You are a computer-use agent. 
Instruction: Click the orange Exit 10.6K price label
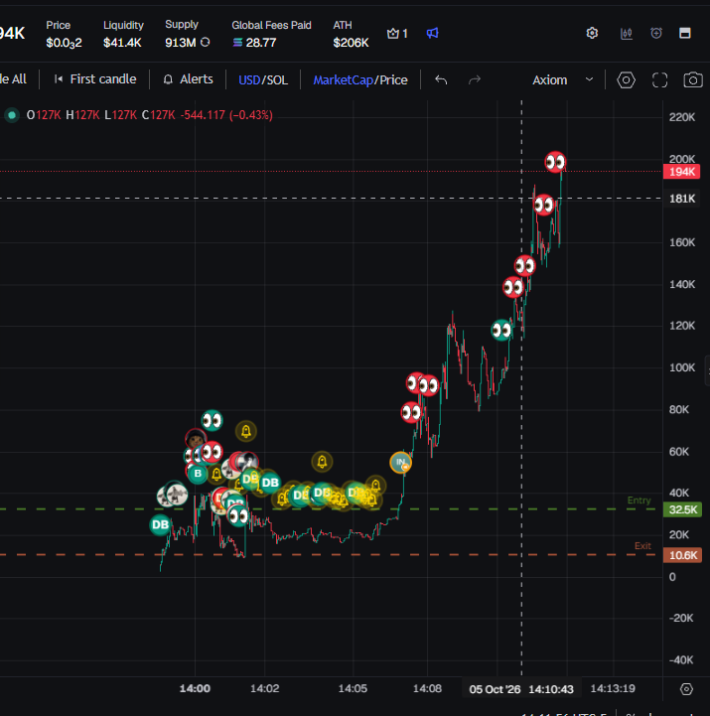(x=682, y=556)
